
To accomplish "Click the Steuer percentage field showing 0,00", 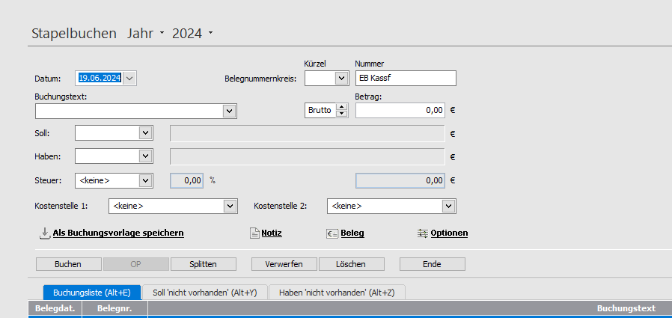I will click(186, 180).
